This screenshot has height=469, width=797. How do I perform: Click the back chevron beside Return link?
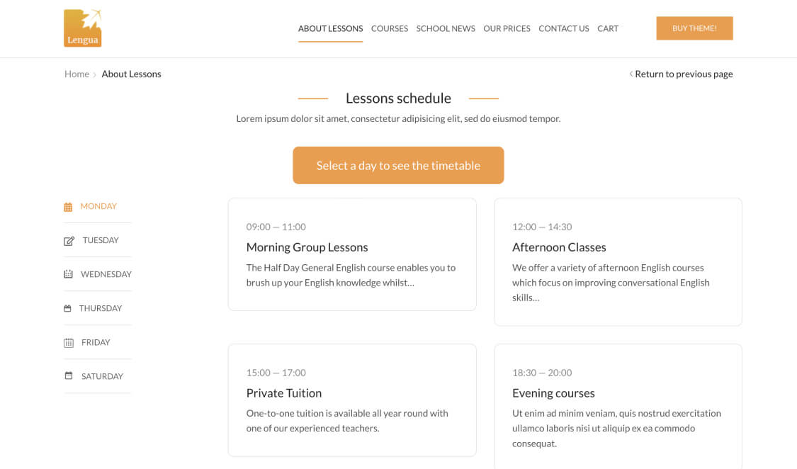(x=631, y=74)
